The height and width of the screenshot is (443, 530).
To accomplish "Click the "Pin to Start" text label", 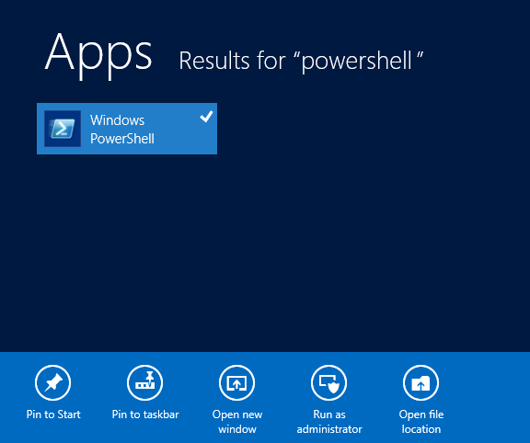I will click(53, 415).
